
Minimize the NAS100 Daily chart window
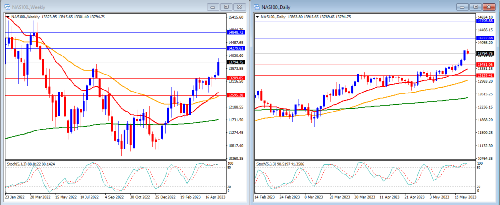463,7
